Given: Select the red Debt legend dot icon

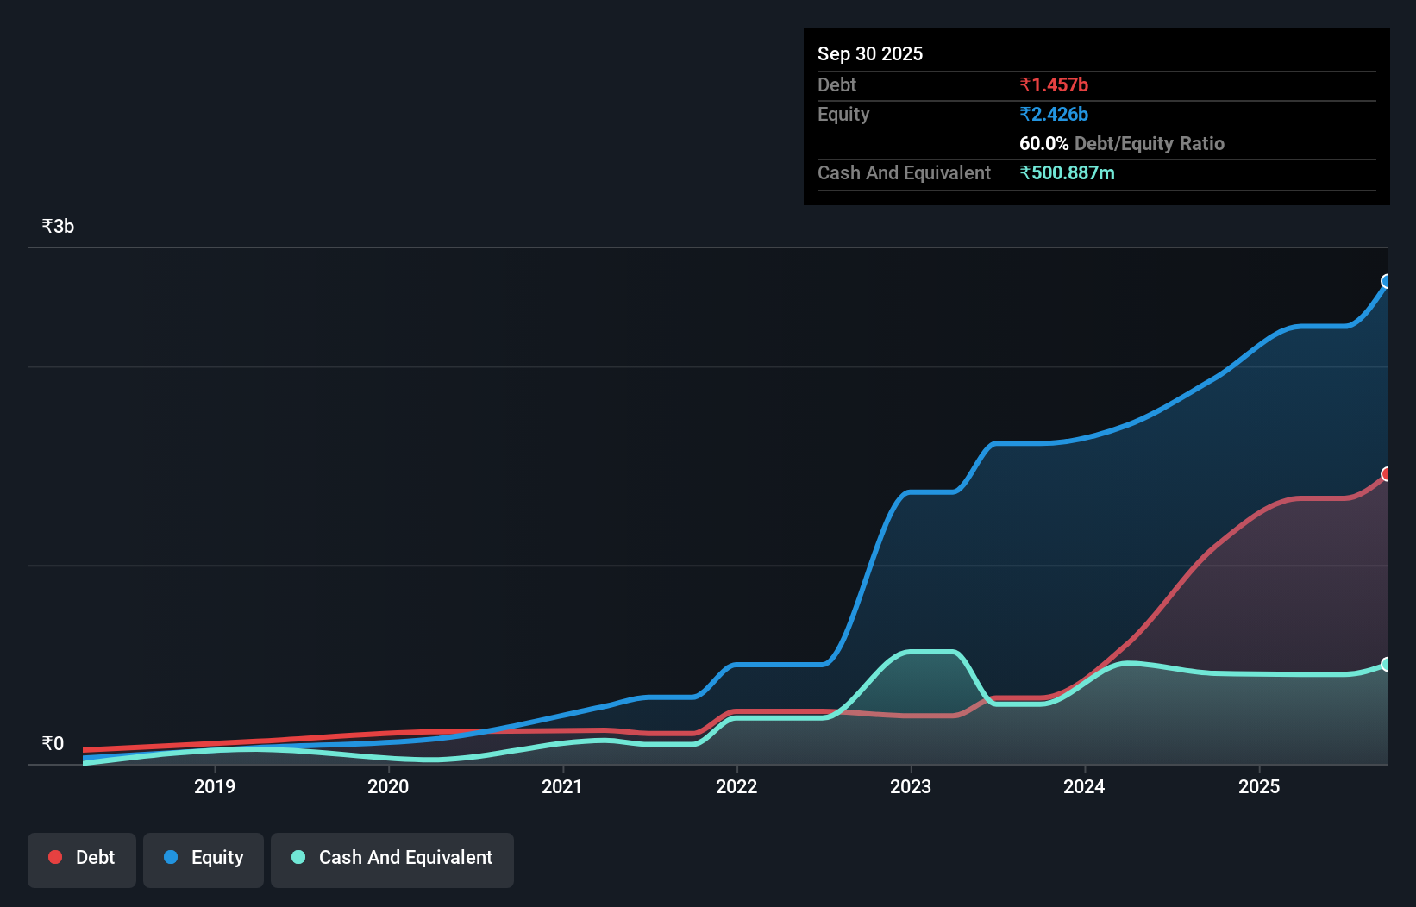Looking at the screenshot, I should (54, 857).
